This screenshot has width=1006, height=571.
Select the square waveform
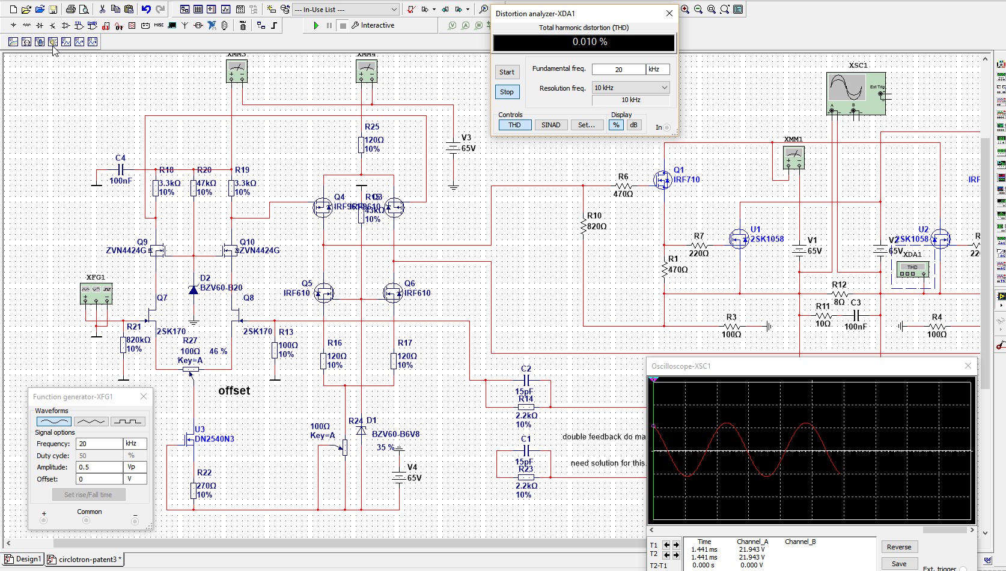pyautogui.click(x=128, y=421)
